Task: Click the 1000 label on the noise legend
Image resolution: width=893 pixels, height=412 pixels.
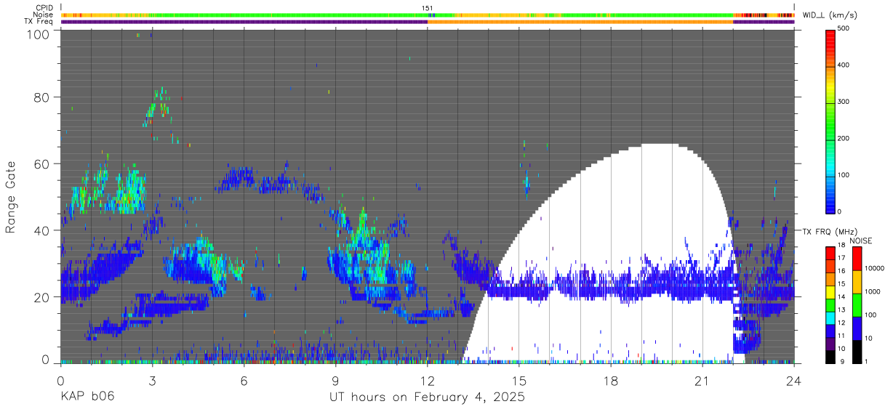Action: click(873, 292)
